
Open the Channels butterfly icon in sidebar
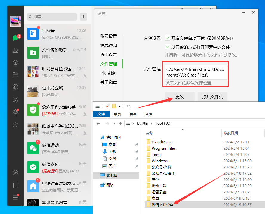pyautogui.click(x=15, y=100)
